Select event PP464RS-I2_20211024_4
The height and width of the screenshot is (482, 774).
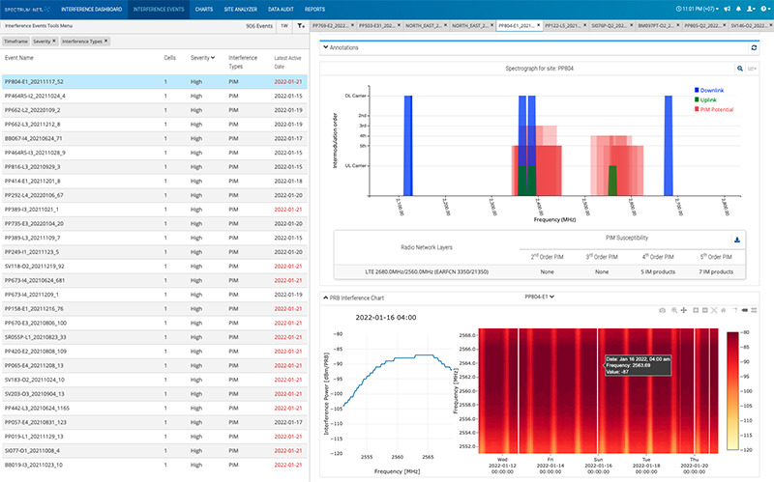[155, 96]
